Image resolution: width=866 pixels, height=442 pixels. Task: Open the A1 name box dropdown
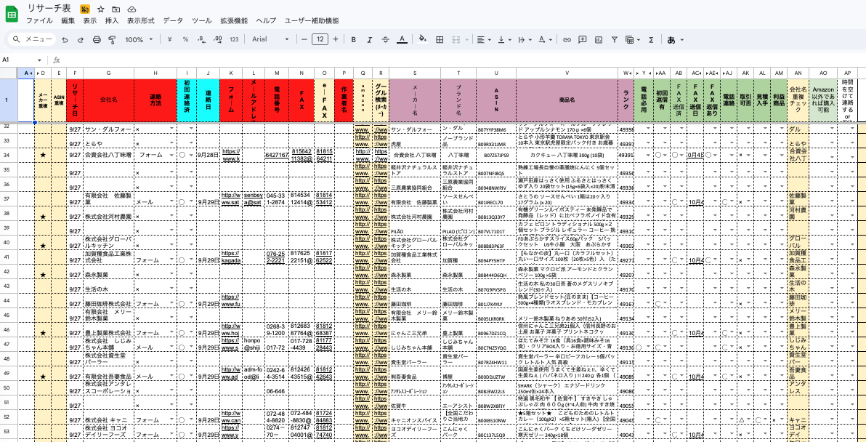[40, 60]
